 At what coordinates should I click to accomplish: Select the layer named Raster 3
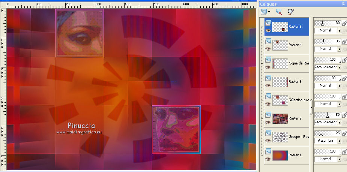tap(295, 82)
